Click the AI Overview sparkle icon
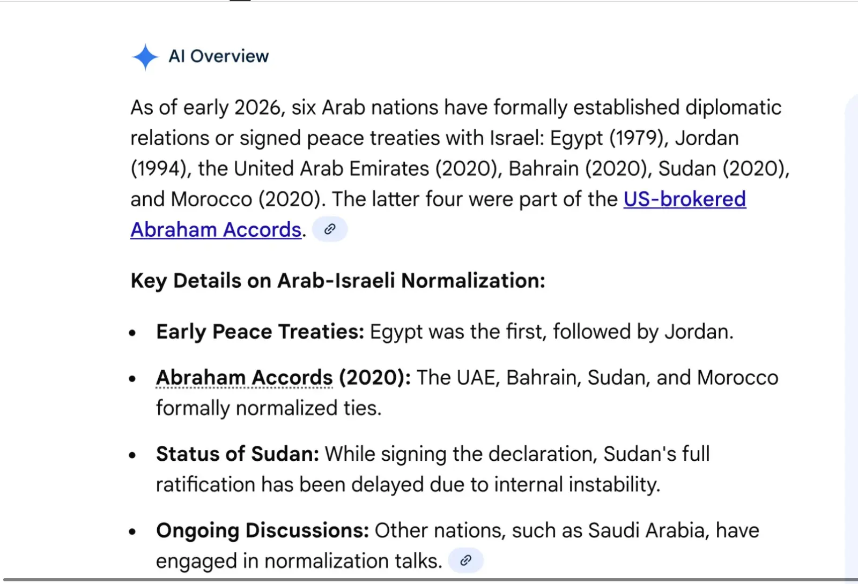This screenshot has height=584, width=858. tap(145, 57)
